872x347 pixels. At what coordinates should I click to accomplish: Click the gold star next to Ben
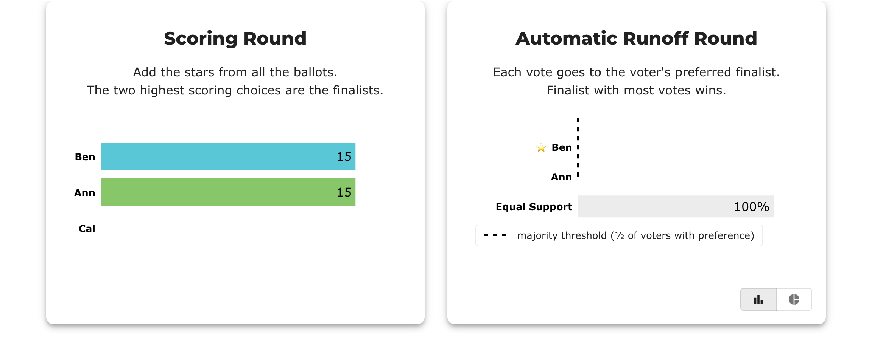(x=541, y=147)
